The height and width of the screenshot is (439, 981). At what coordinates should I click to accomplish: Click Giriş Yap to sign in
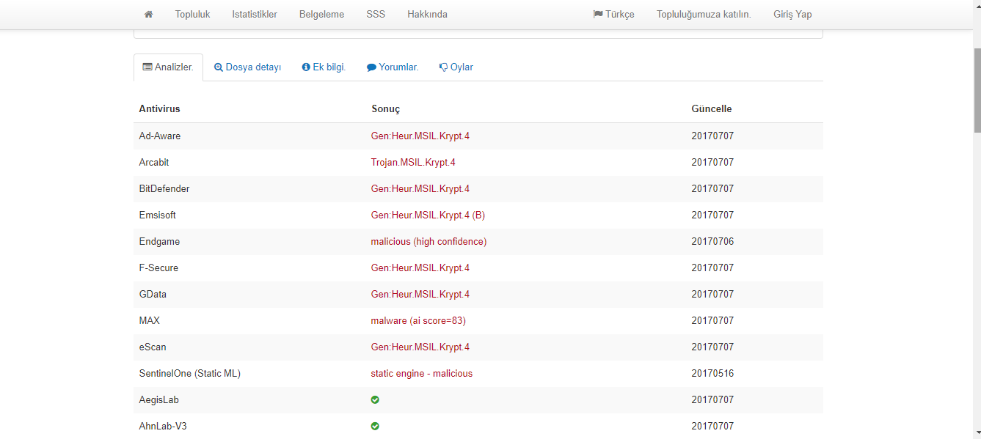click(x=792, y=15)
